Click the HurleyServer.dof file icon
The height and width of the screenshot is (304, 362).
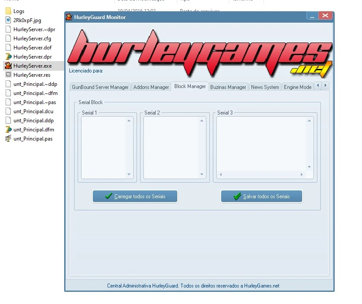(x=8, y=47)
